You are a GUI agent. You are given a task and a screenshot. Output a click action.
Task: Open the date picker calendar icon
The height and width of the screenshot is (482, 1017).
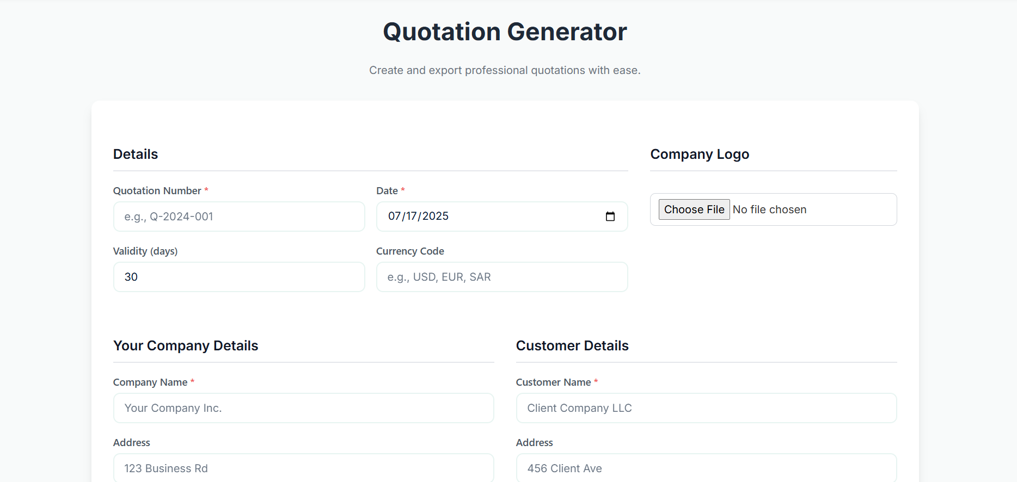coord(610,216)
